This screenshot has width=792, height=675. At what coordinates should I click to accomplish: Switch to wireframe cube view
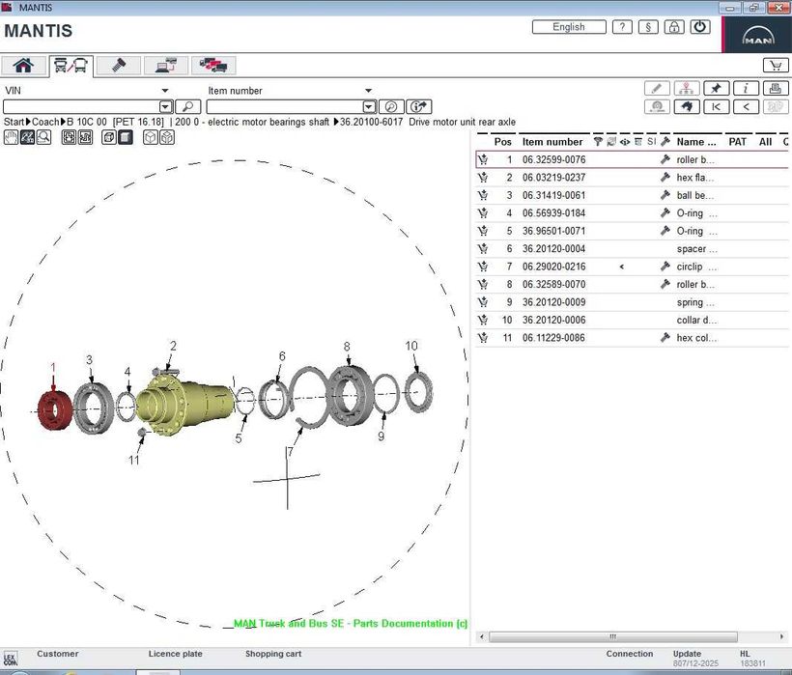point(108,137)
